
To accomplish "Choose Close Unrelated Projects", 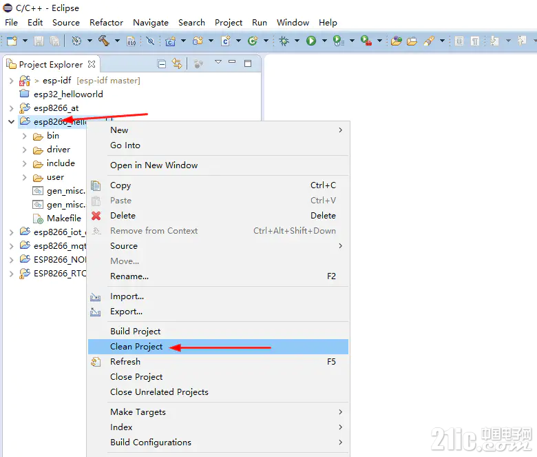I will 218,392.
